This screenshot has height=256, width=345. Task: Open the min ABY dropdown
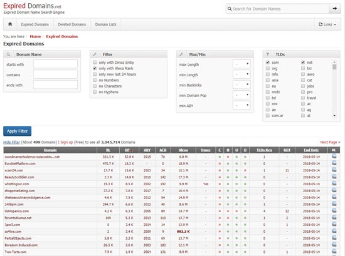pyautogui.click(x=242, y=105)
